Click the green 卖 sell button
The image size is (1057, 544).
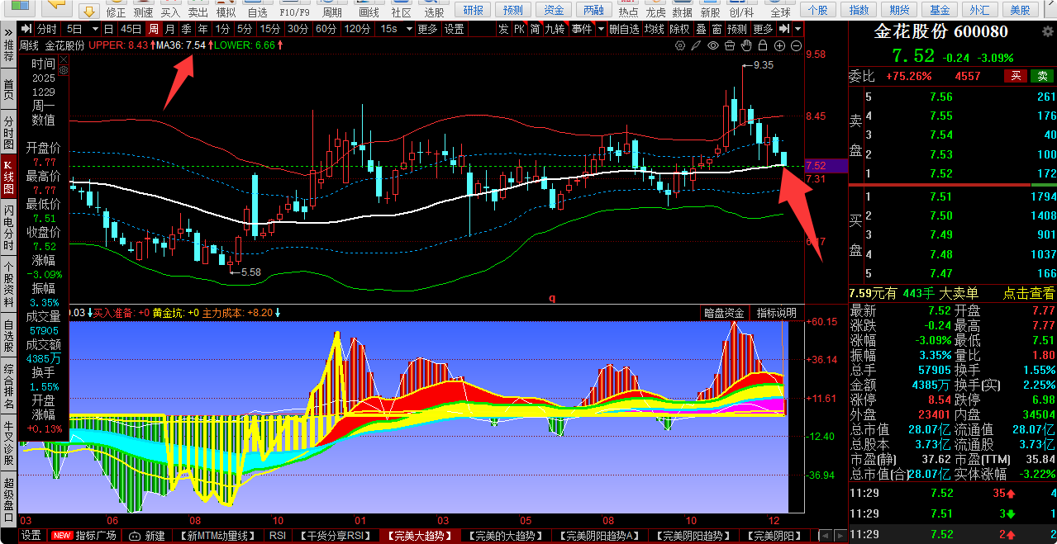[1041, 76]
